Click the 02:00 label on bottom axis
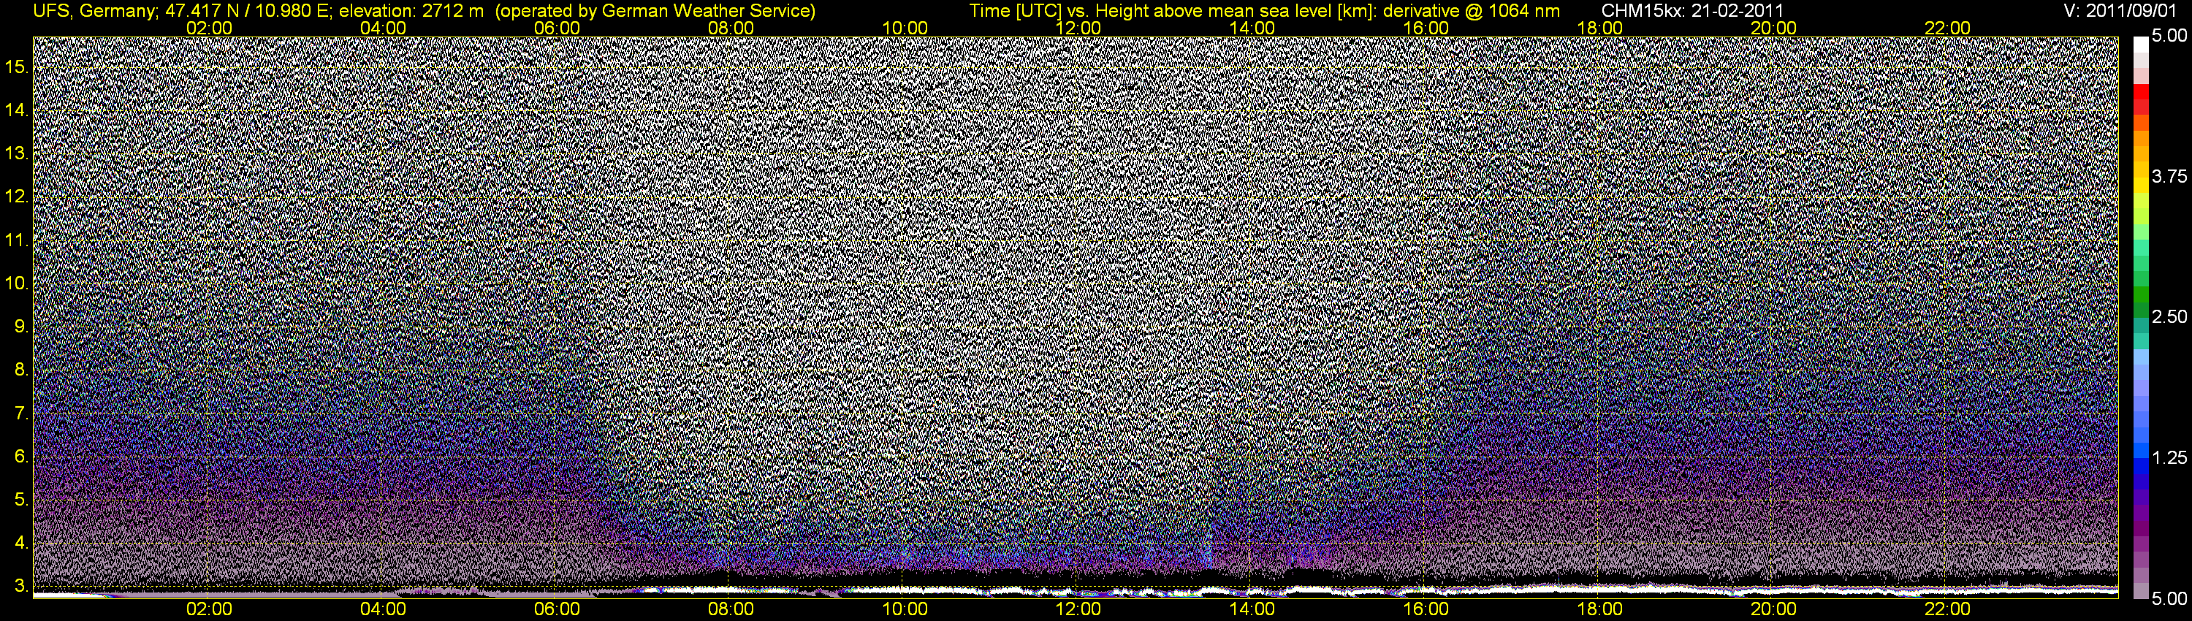 click(x=209, y=609)
